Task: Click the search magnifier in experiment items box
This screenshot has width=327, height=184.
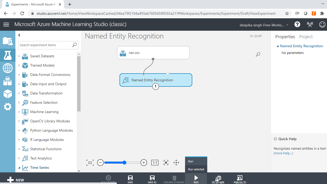Action: 75,45
